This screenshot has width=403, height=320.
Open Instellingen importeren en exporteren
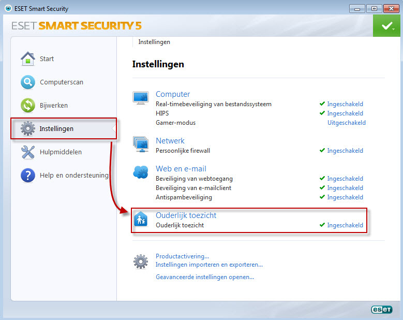coord(209,265)
